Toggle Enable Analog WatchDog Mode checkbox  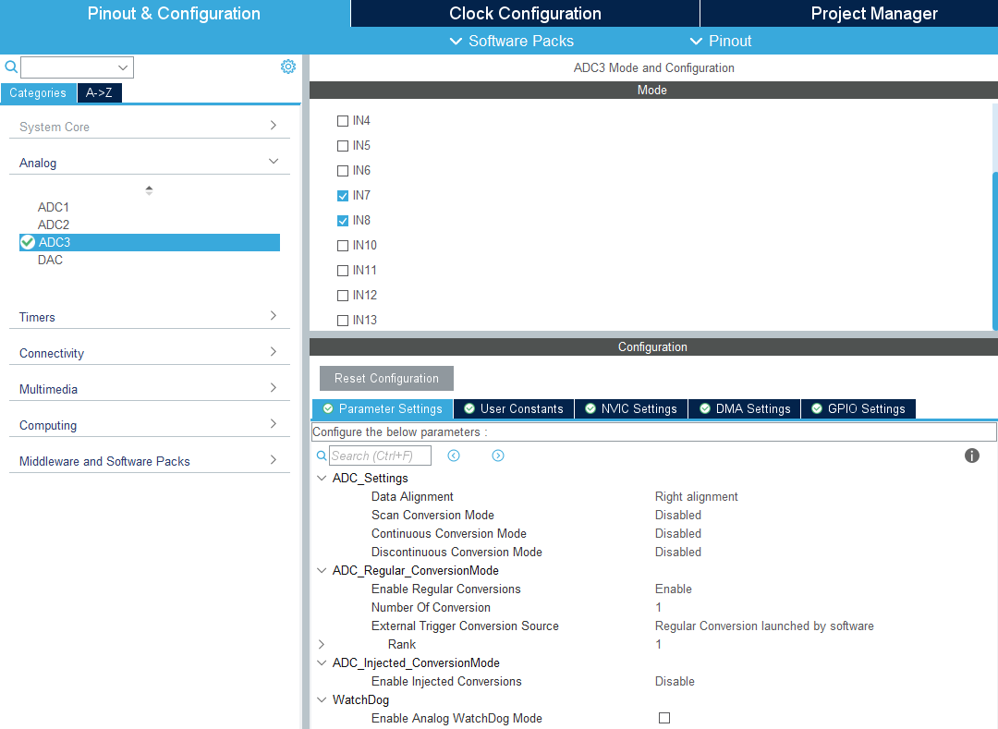[664, 718]
